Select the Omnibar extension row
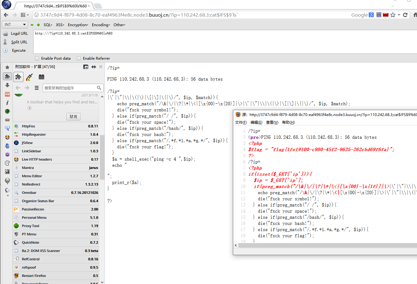The width and height of the screenshot is (417, 284). [x=56, y=193]
